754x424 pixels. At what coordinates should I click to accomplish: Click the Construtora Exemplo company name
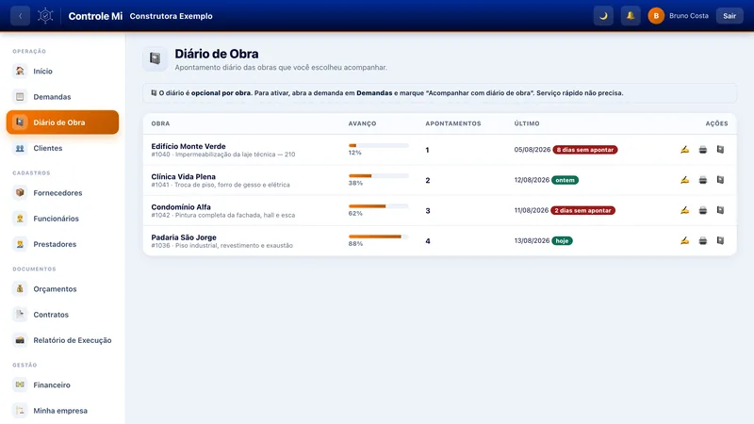[171, 16]
